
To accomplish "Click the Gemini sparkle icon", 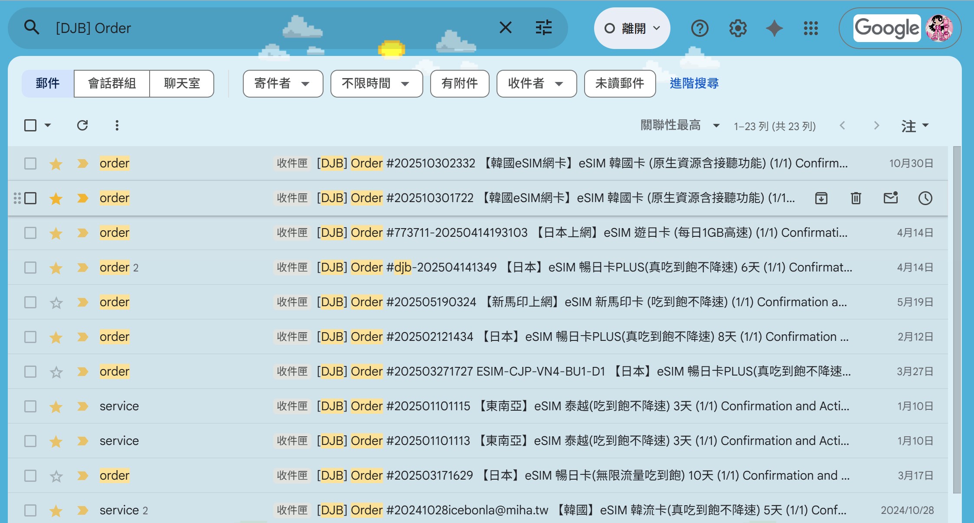I will tap(774, 29).
